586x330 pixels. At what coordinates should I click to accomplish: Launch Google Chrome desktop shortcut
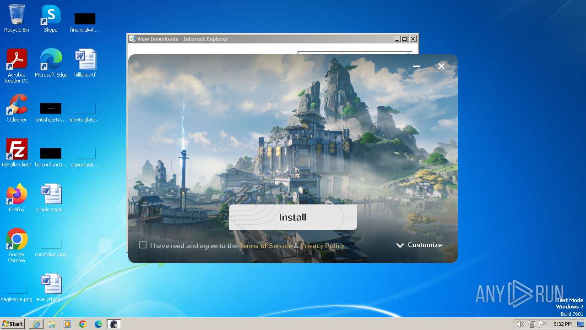[x=16, y=246]
